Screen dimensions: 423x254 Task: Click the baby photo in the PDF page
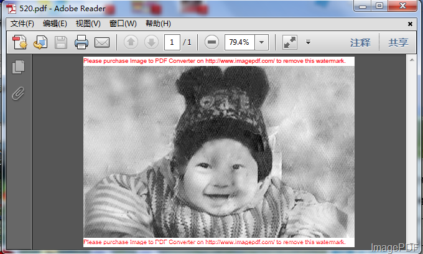click(x=219, y=152)
